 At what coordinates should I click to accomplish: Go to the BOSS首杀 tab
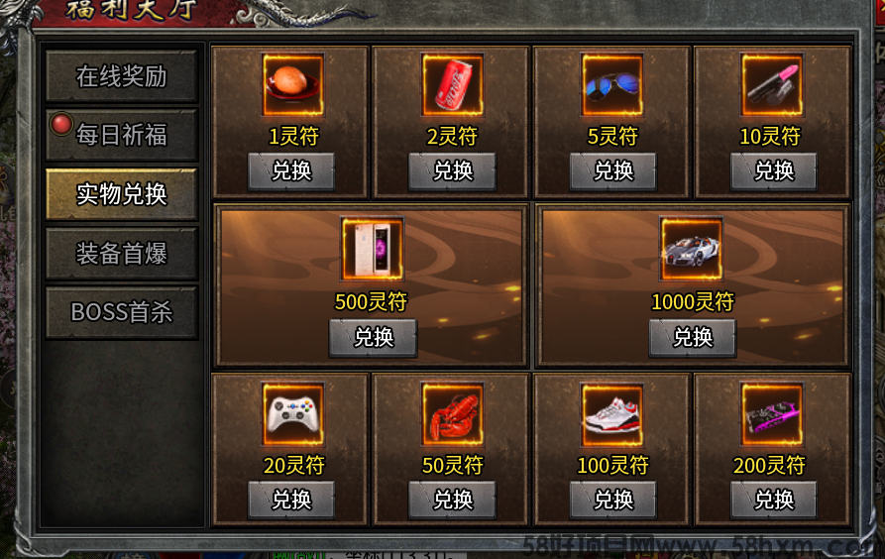point(121,312)
